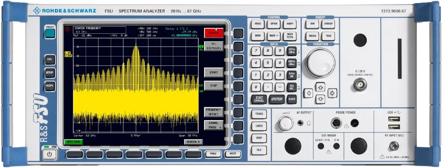Click the up arrow key
This screenshot has height=168, width=442.
click(x=320, y=87)
